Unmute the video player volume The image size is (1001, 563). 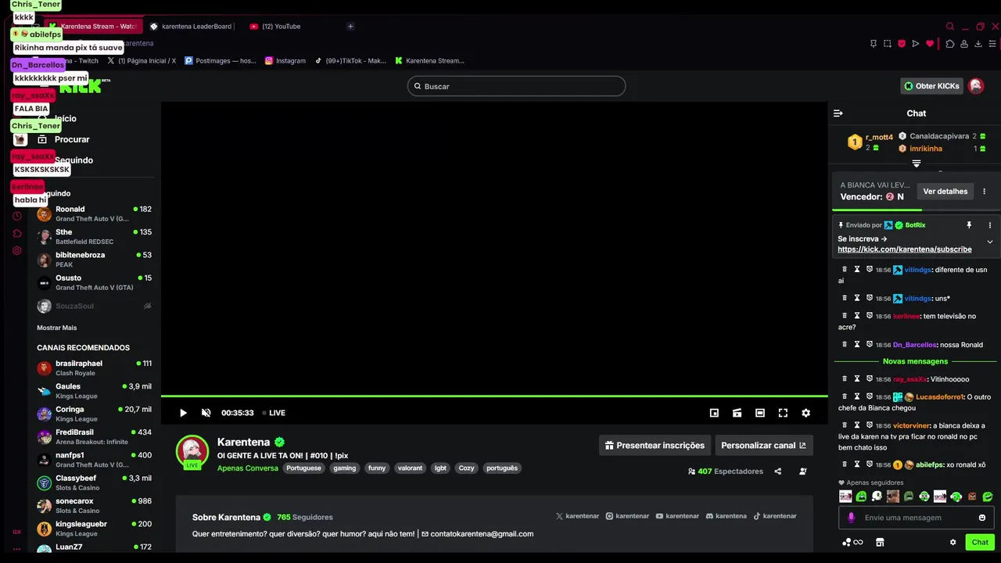tap(206, 413)
